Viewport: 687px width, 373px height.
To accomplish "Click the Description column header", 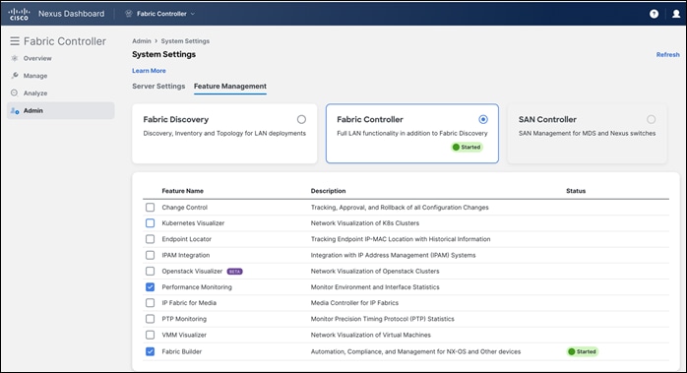I will [328, 191].
